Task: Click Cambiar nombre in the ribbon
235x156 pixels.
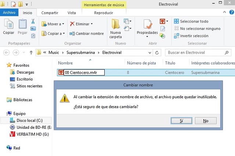Action: 87,33
